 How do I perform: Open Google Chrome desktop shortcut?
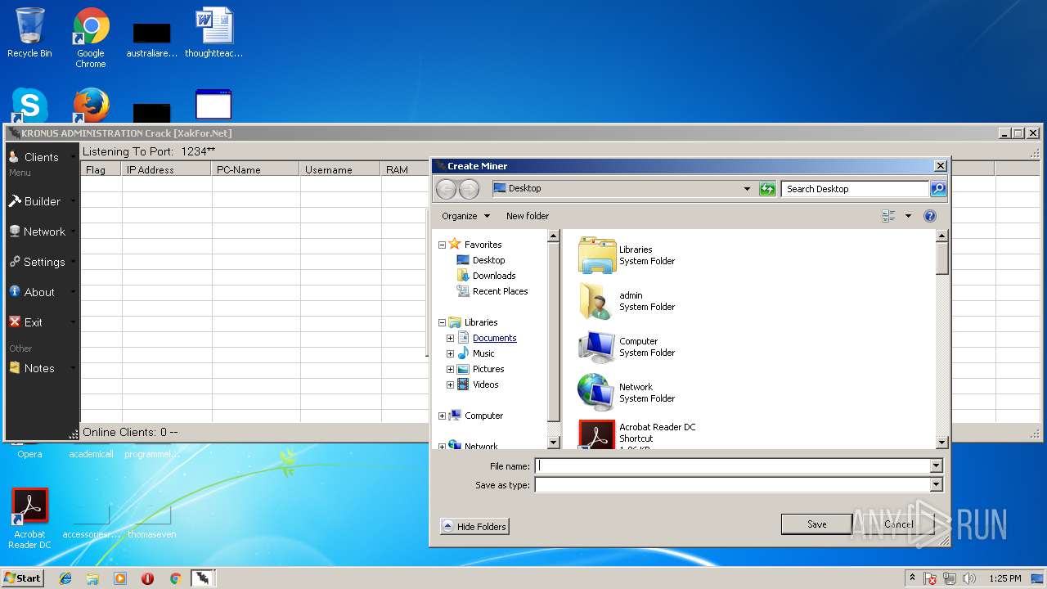91,38
